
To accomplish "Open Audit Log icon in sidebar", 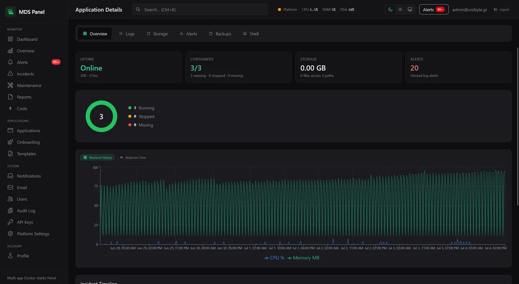I will [10, 211].
